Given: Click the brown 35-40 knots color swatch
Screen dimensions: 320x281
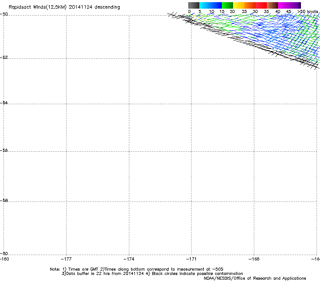Looking at the screenshot, I should 272,5.
